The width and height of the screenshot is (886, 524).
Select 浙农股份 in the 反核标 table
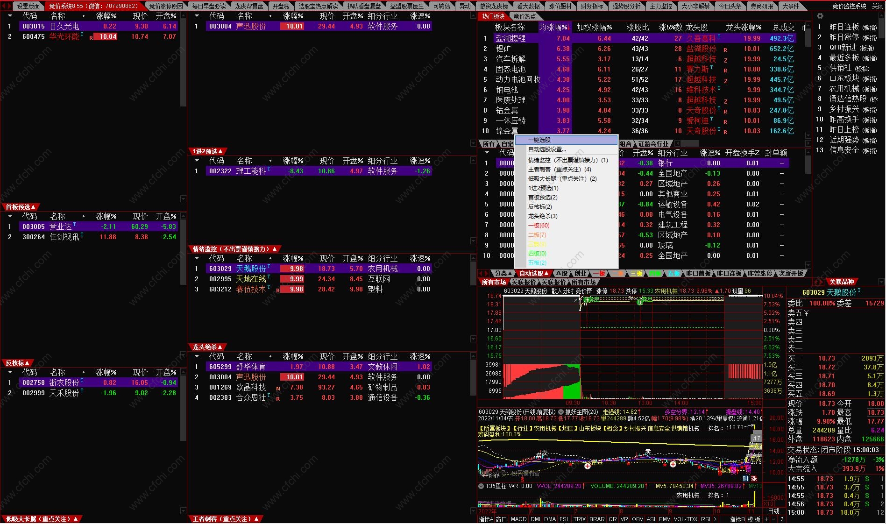click(x=93, y=382)
